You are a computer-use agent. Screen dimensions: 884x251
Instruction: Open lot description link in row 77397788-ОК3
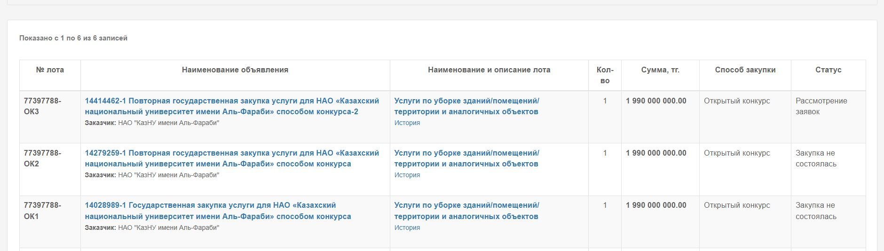click(466, 106)
